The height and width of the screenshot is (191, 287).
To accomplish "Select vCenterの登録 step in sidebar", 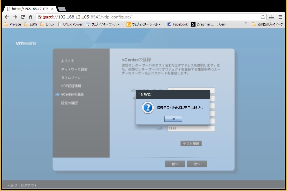I will pos(72,94).
